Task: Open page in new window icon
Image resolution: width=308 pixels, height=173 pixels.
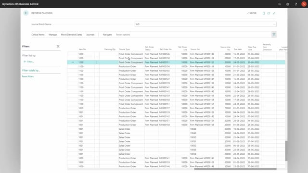Action: click(269, 13)
